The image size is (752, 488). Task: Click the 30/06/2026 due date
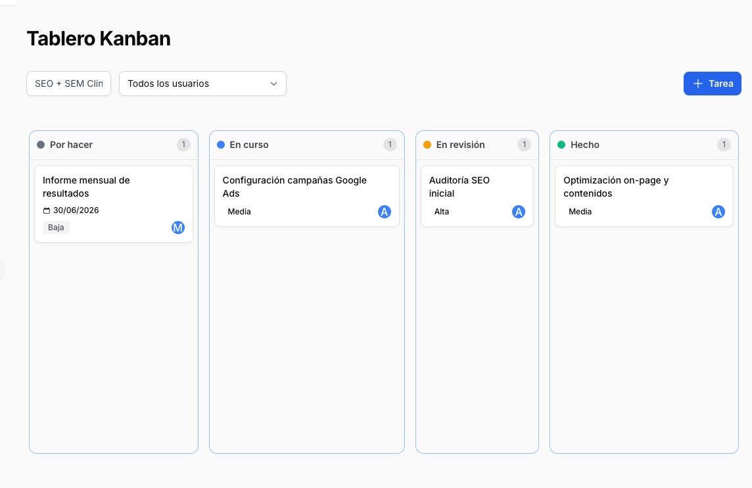pyautogui.click(x=76, y=210)
